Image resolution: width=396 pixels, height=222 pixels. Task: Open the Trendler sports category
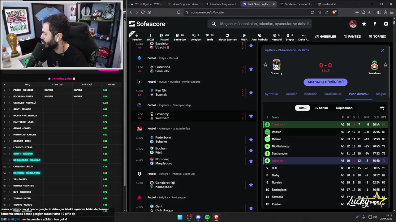(136, 37)
